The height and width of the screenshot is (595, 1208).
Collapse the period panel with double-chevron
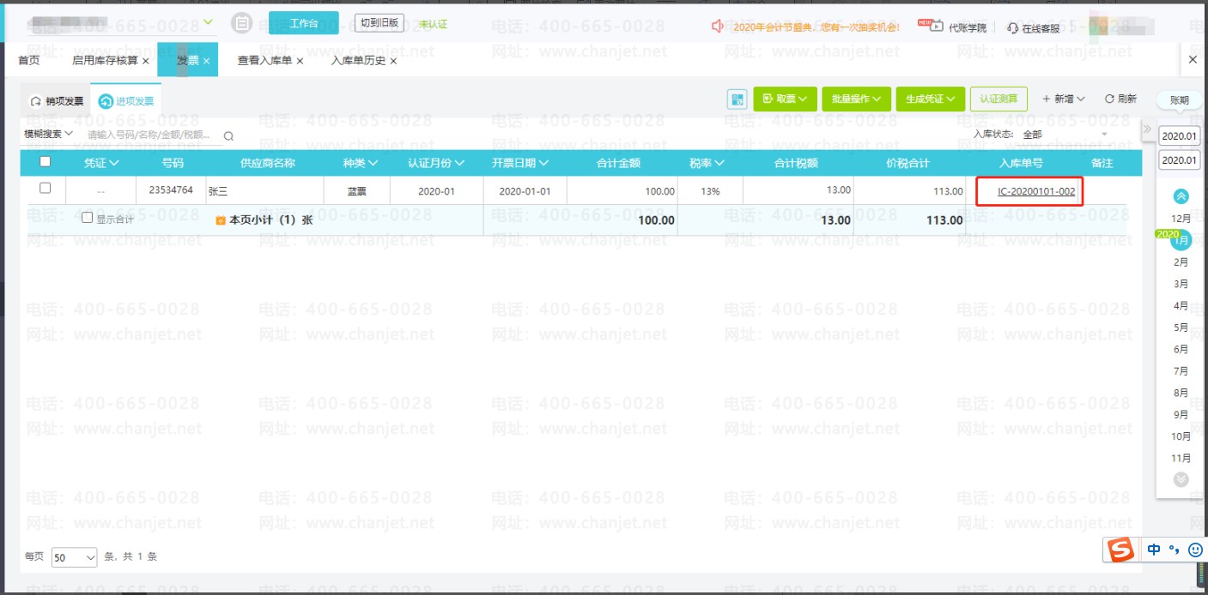[1146, 129]
